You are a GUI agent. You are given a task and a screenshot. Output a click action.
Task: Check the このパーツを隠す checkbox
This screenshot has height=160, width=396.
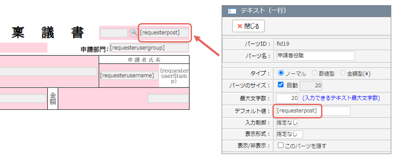coord(281,145)
